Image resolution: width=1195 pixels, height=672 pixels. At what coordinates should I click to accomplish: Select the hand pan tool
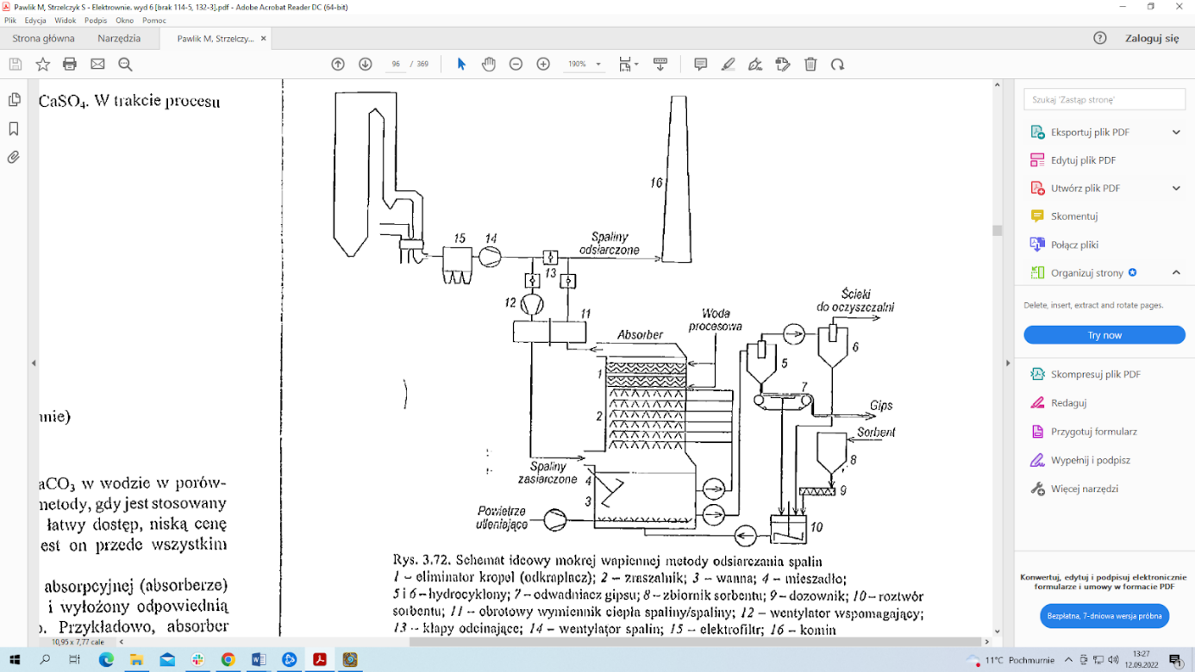pos(488,64)
